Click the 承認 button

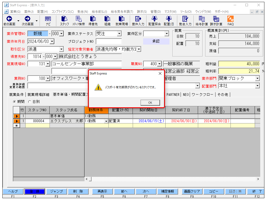156,41
